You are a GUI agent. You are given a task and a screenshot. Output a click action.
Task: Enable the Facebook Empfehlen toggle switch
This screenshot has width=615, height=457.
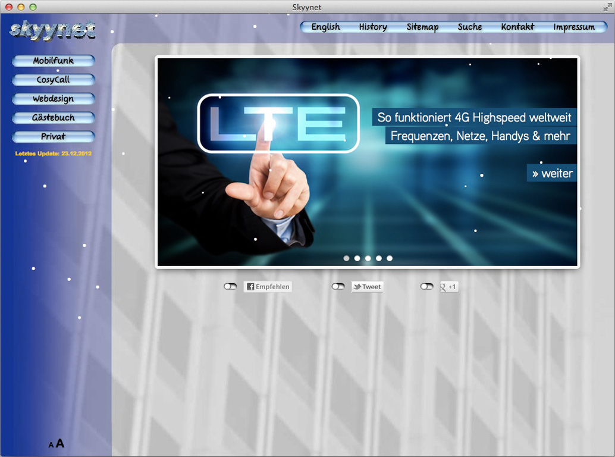230,287
